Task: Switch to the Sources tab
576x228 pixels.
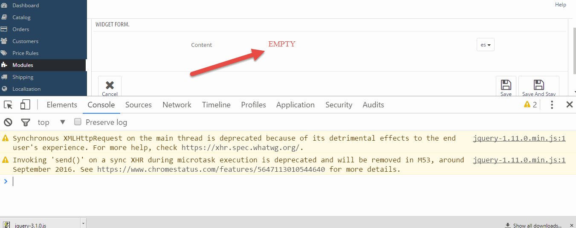Action: [139, 105]
